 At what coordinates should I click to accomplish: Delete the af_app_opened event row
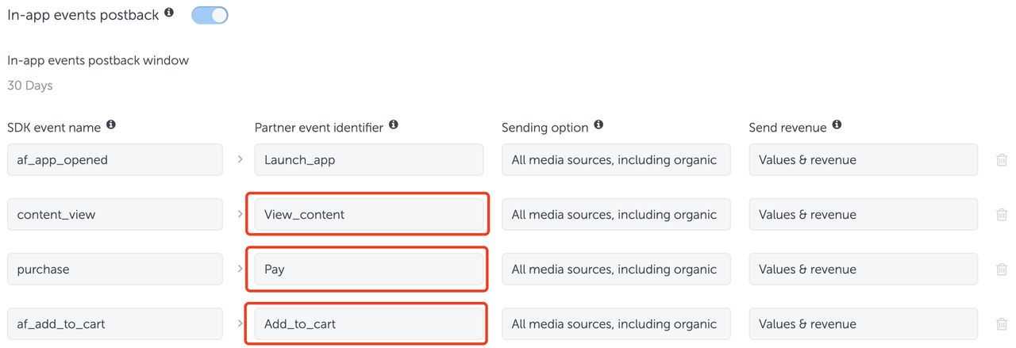point(1002,160)
